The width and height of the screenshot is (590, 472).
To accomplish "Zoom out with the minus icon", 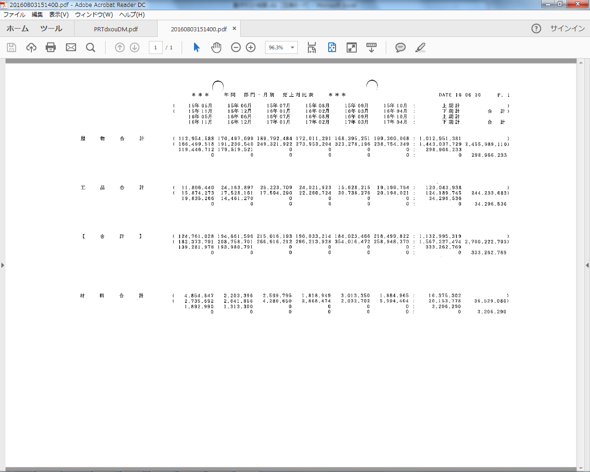I will 236,47.
